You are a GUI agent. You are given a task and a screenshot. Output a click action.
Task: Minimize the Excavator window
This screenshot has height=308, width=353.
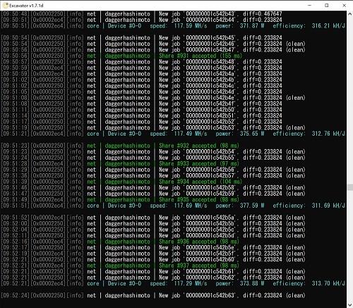tap(310, 5)
